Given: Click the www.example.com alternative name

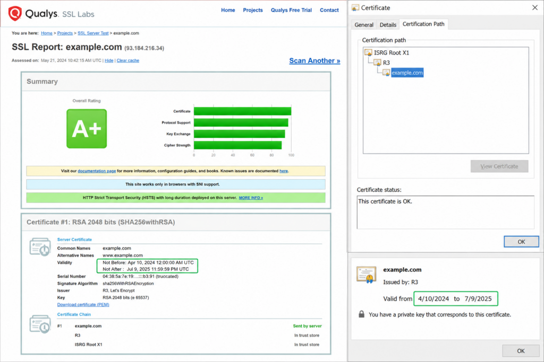Looking at the screenshot, I should (x=123, y=255).
